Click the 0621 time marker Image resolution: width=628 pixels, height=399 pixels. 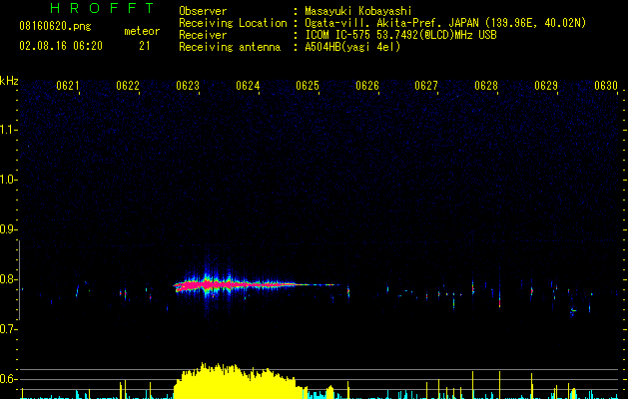click(x=69, y=87)
